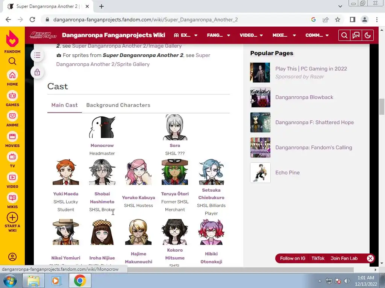Viewport: 385px width, 288px height.
Task: Click the volume speaker tray icon
Action: pos(347,281)
